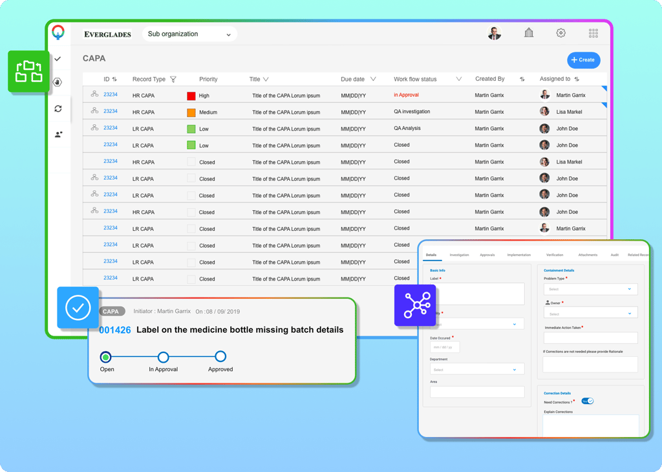Image resolution: width=662 pixels, height=472 pixels.
Task: Switch to the Verification tab
Action: (555, 255)
